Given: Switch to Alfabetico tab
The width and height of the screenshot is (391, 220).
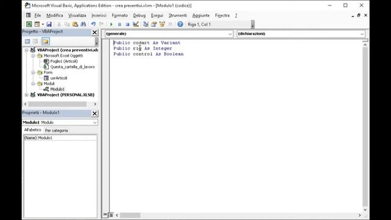Looking at the screenshot, I should pos(32,130).
